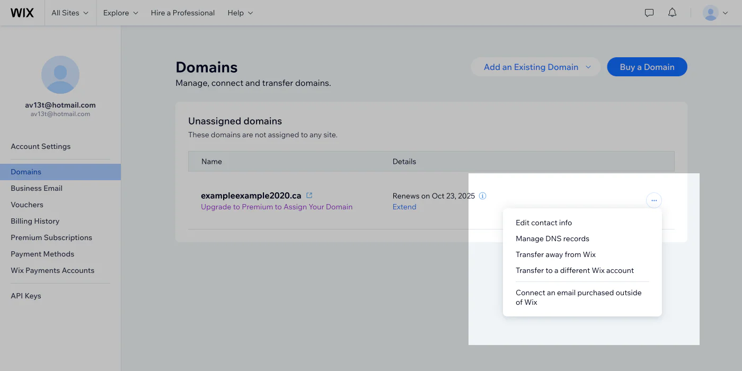Open the Help dropdown

pyautogui.click(x=240, y=12)
